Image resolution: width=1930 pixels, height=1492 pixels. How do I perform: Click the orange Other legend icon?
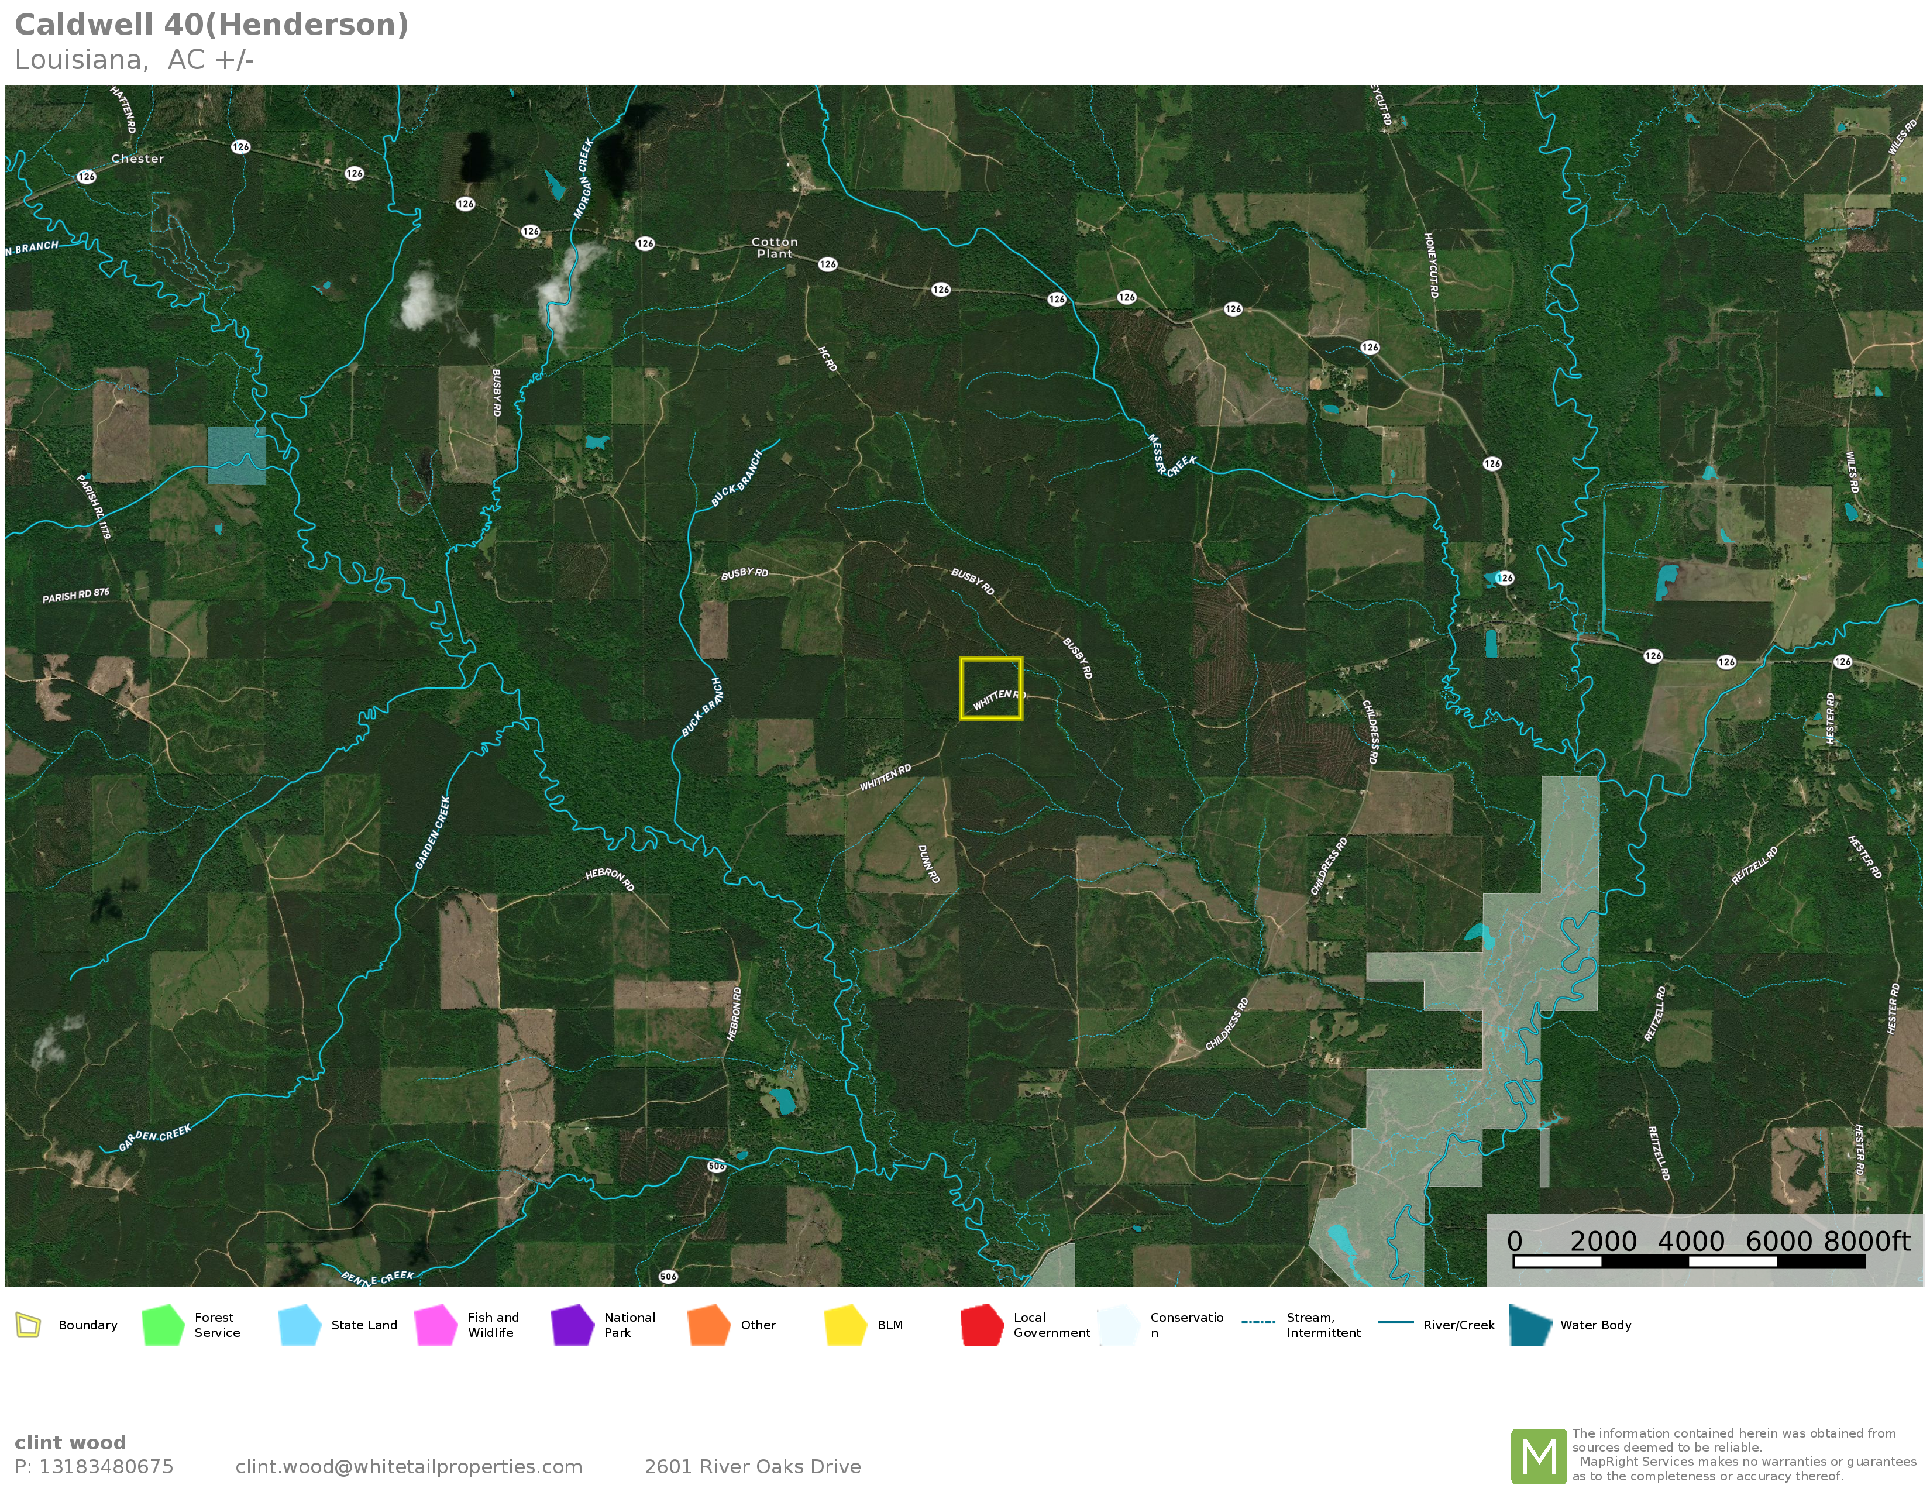708,1325
